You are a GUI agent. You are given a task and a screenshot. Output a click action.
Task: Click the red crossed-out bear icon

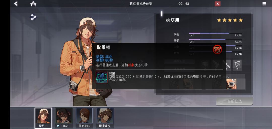pos(217,49)
